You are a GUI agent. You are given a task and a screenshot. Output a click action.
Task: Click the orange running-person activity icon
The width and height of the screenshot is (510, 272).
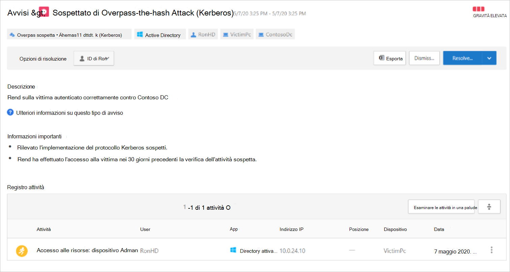coord(22,251)
